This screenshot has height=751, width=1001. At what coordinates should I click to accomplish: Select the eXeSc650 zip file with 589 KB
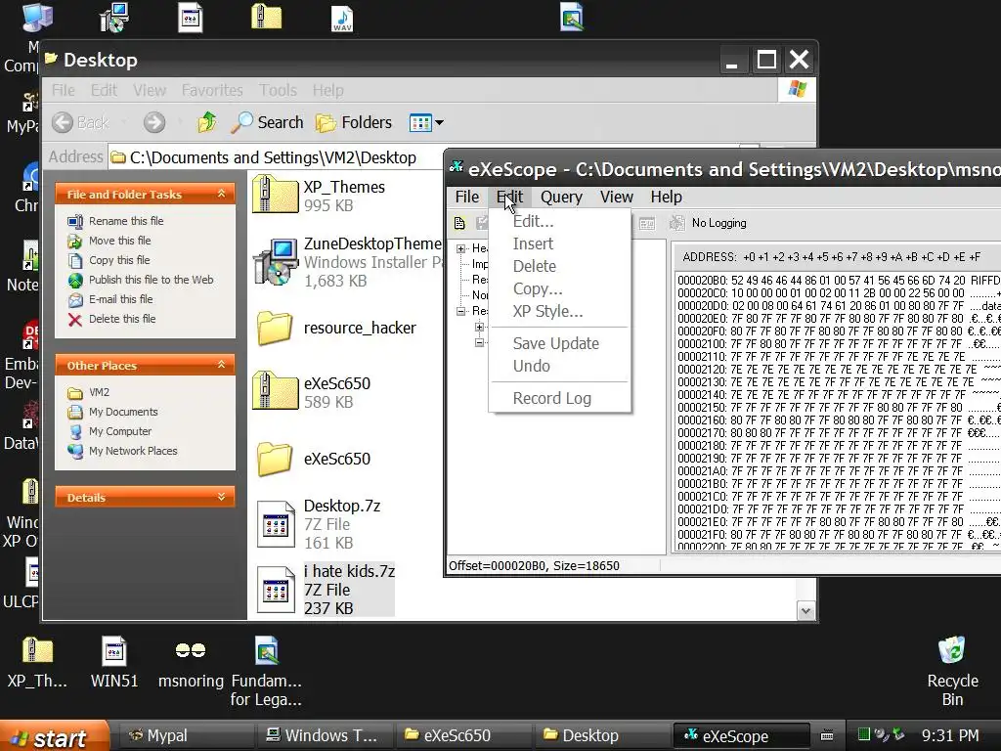point(275,391)
